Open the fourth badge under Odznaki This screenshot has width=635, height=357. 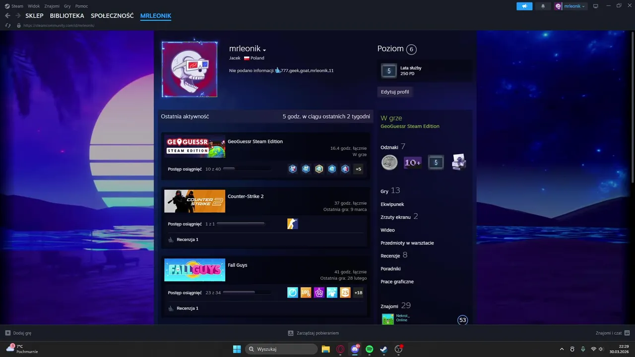pos(459,163)
